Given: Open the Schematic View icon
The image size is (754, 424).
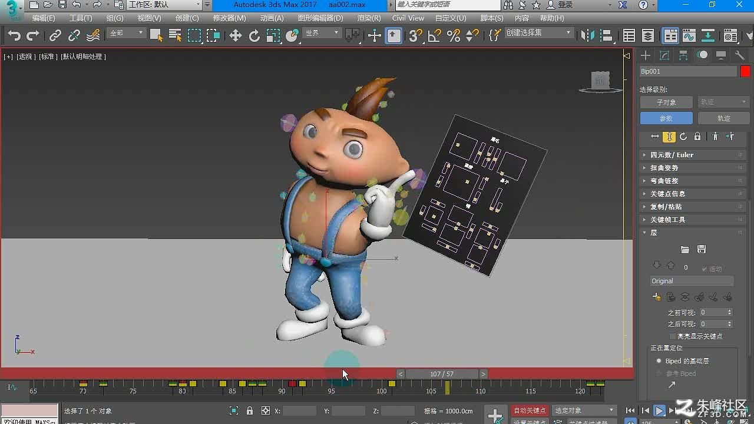Looking at the screenshot, I should [708, 36].
